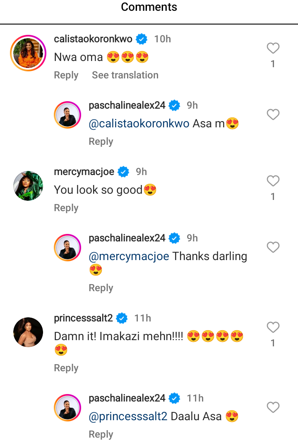Tap princesssalt2's verified badge
The width and height of the screenshot is (298, 443).
122,318
